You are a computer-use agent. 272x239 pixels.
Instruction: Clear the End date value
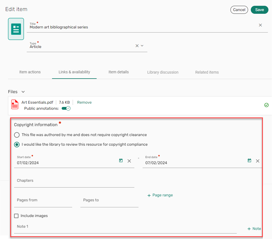pyautogui.click(x=258, y=161)
